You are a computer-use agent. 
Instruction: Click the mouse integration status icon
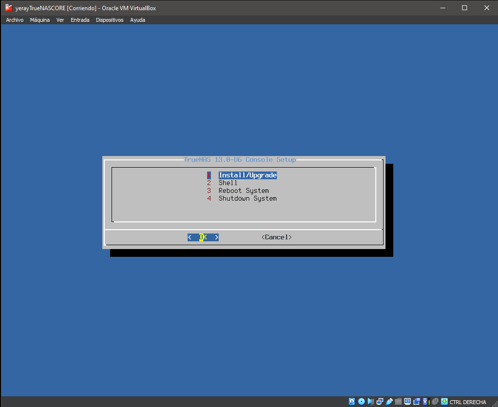tap(435, 402)
